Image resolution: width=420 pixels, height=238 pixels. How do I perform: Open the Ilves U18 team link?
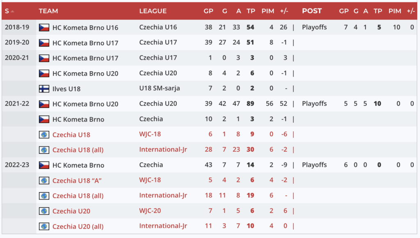[x=66, y=89]
